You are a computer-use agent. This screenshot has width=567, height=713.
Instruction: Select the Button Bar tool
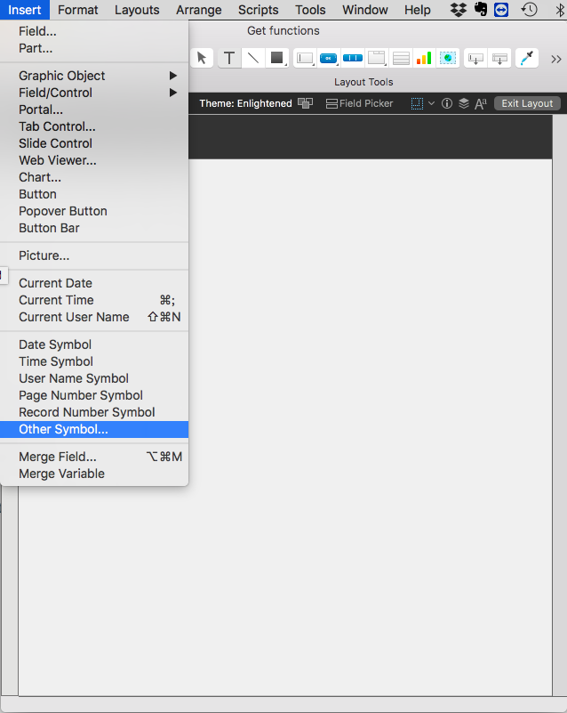tap(352, 58)
